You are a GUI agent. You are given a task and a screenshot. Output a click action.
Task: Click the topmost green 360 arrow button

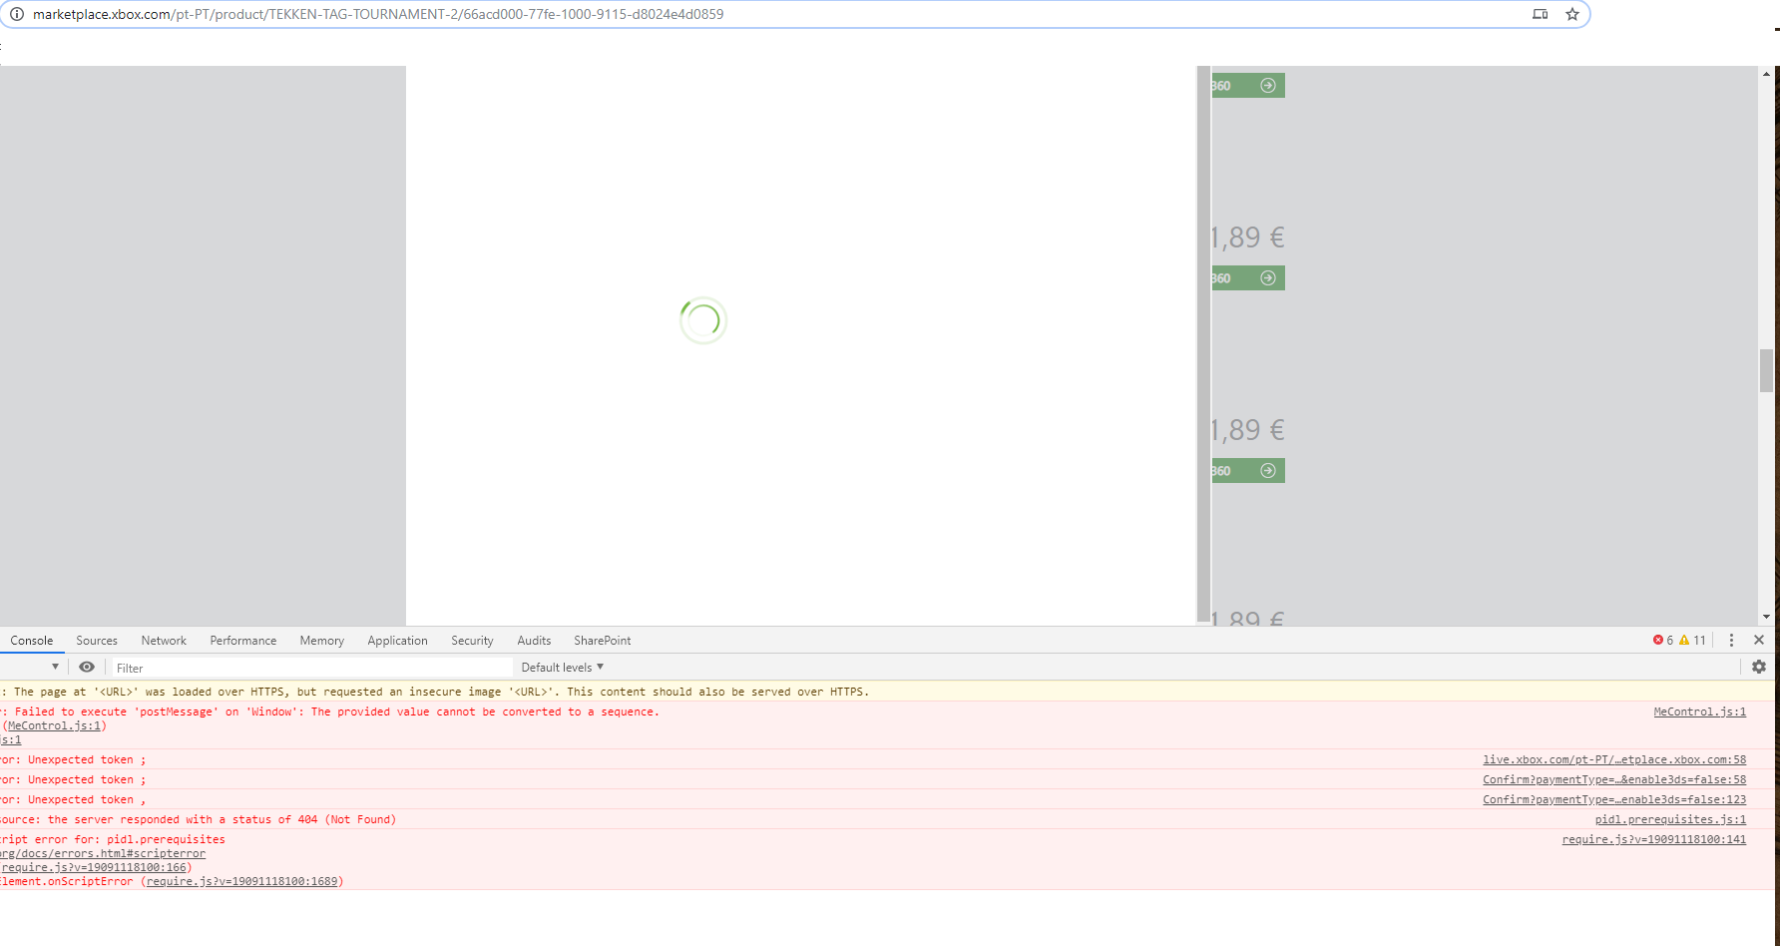click(x=1247, y=86)
